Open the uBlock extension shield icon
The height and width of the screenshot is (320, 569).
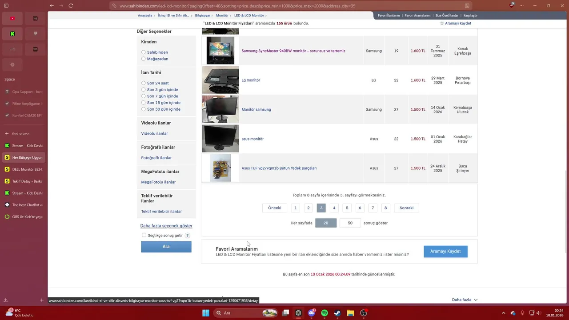coord(512,6)
